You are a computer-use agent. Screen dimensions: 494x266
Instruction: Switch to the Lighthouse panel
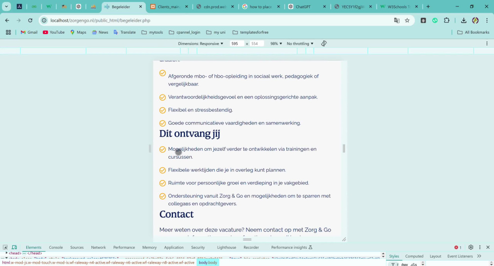pyautogui.click(x=227, y=247)
